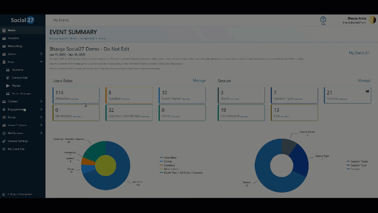Add New on the Event Owner card

[186, 99]
